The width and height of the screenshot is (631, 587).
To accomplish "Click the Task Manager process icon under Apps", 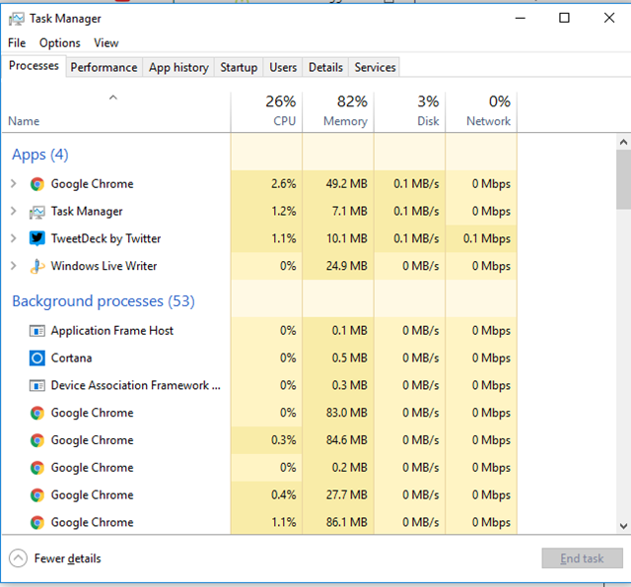I will 37,212.
